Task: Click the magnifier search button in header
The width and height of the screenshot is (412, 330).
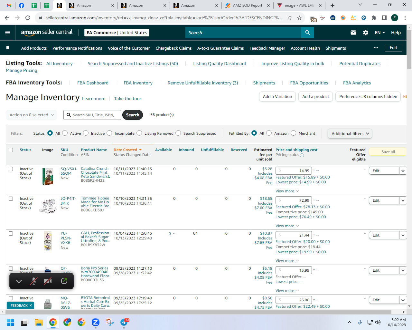Action: [307, 33]
